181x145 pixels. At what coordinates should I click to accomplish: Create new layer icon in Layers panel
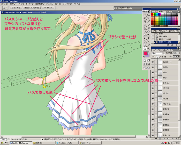(172, 139)
